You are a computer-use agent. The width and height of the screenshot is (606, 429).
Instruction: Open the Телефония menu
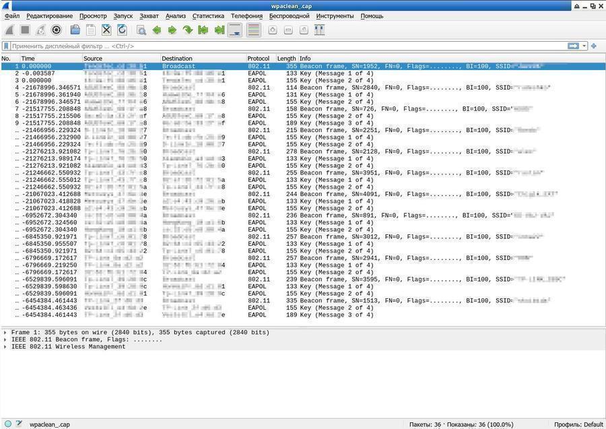click(246, 16)
